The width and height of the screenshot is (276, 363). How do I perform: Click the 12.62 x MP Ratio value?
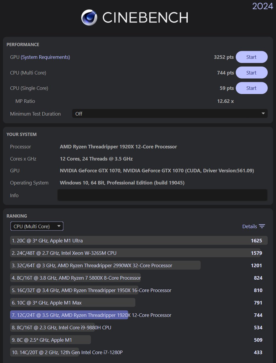[x=225, y=101]
